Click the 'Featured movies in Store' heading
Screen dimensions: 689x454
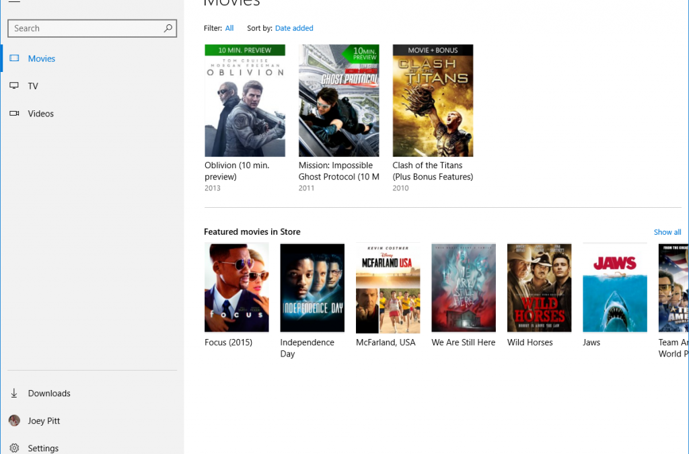coord(252,232)
